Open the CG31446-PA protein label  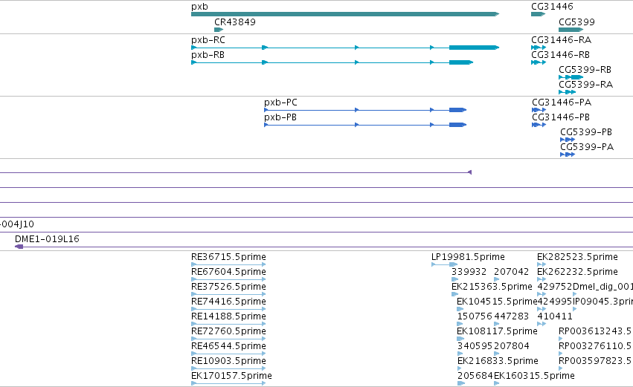[x=562, y=103]
